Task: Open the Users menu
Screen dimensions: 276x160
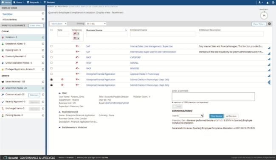Action: (x=19, y=2)
